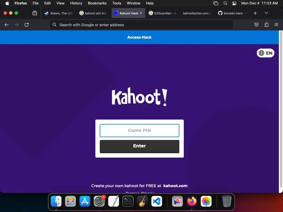This screenshot has height=212, width=283.
Task: Open the Firefox hamburger menu
Action: pos(276,25)
